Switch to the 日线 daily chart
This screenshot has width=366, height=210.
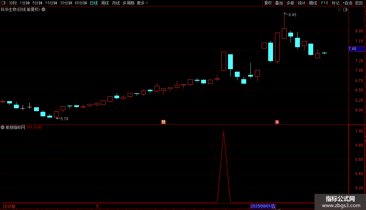point(94,3)
